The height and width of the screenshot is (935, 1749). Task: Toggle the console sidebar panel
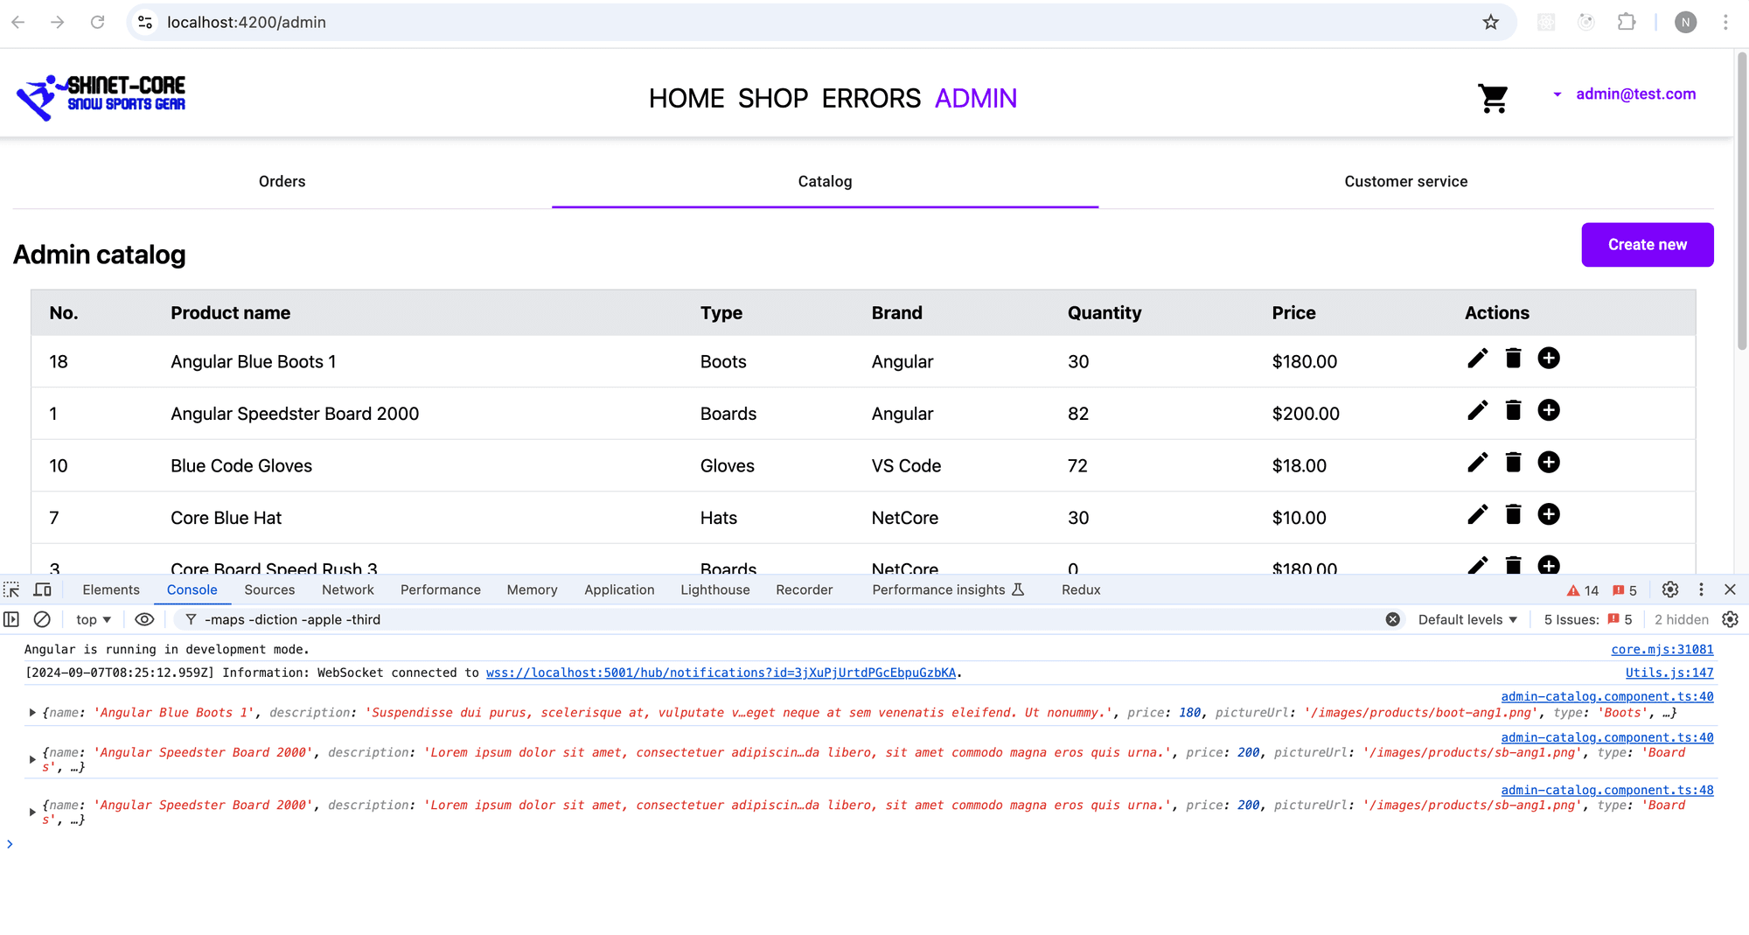[x=11, y=619]
